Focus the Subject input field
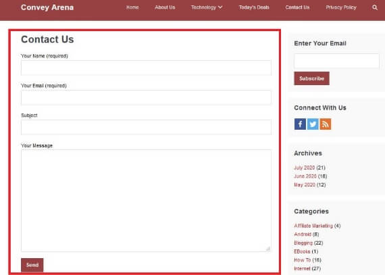This screenshot has width=385, height=275. [x=146, y=127]
